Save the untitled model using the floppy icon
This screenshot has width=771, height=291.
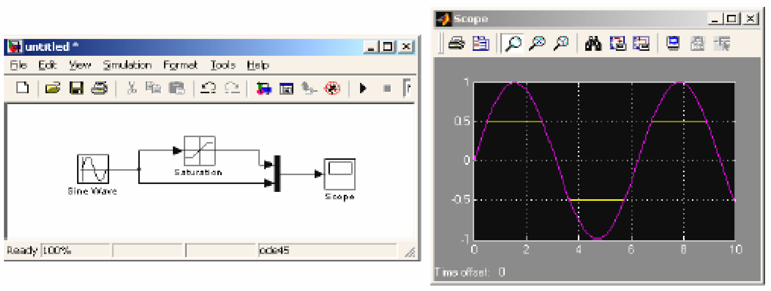point(77,88)
